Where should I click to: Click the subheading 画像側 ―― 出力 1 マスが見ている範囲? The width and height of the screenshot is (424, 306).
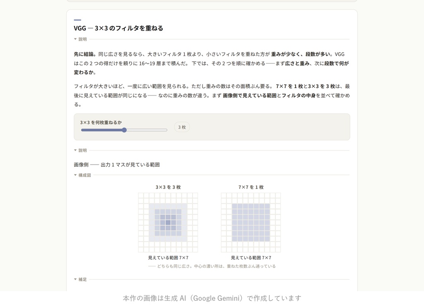[x=117, y=165]
